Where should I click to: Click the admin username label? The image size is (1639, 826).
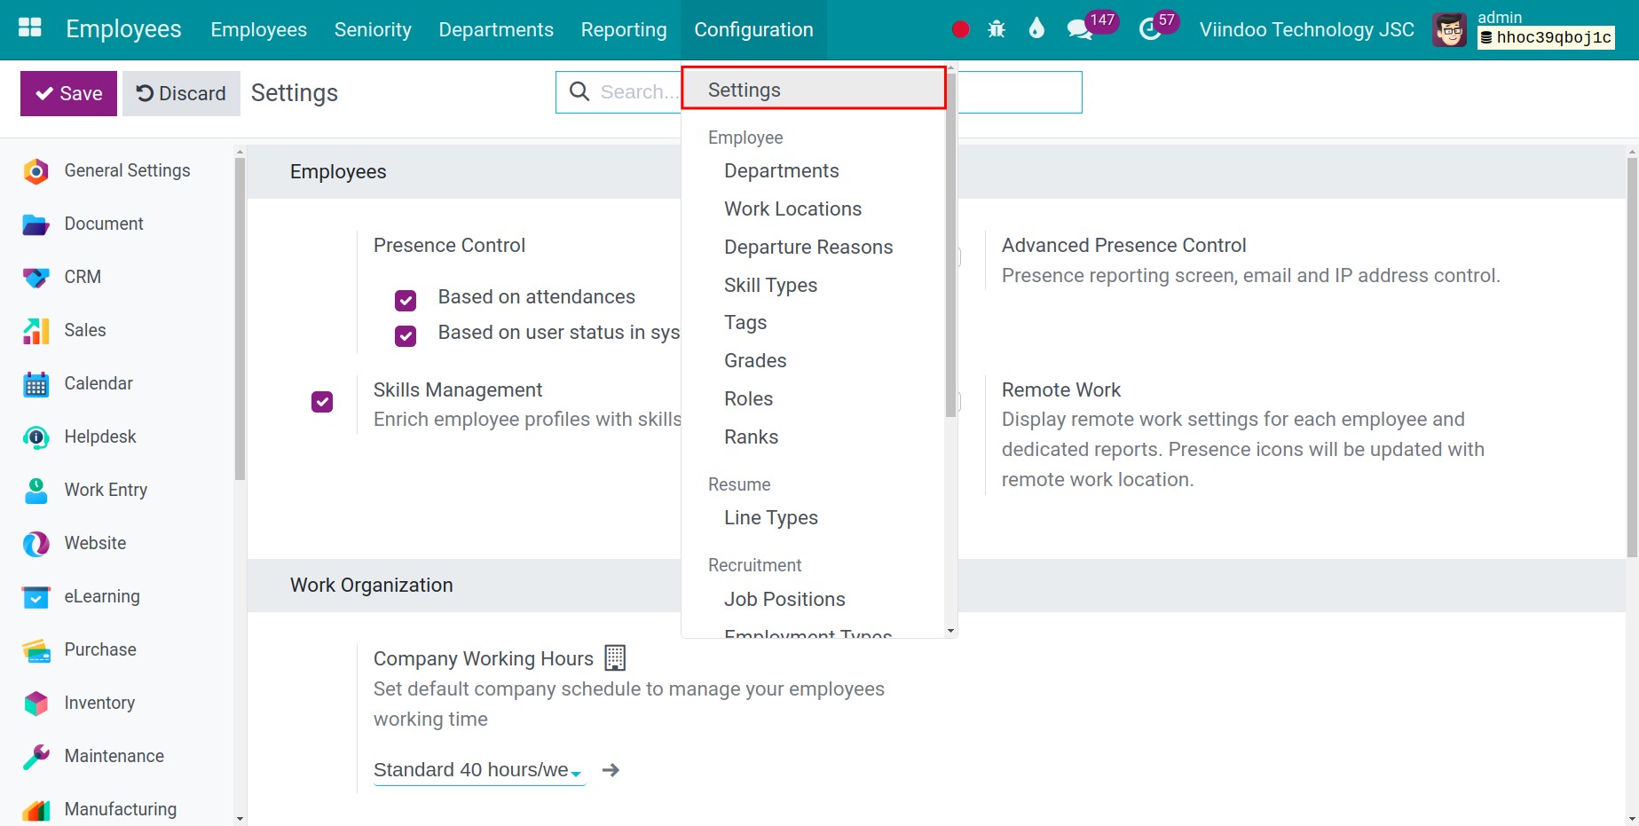click(x=1499, y=17)
